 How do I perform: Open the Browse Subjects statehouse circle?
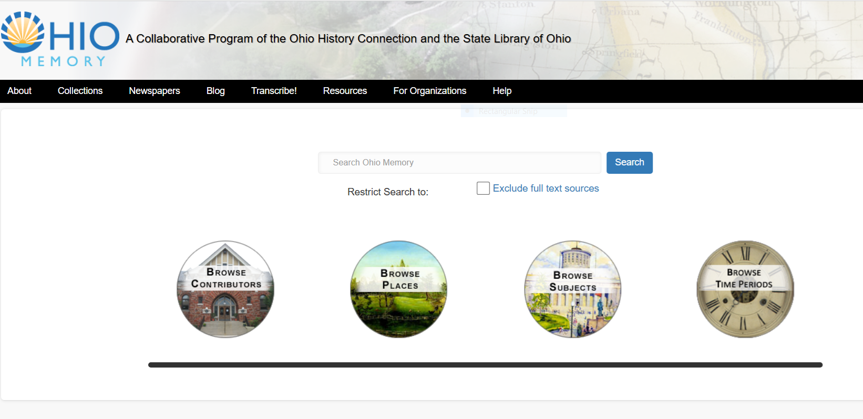[572, 289]
